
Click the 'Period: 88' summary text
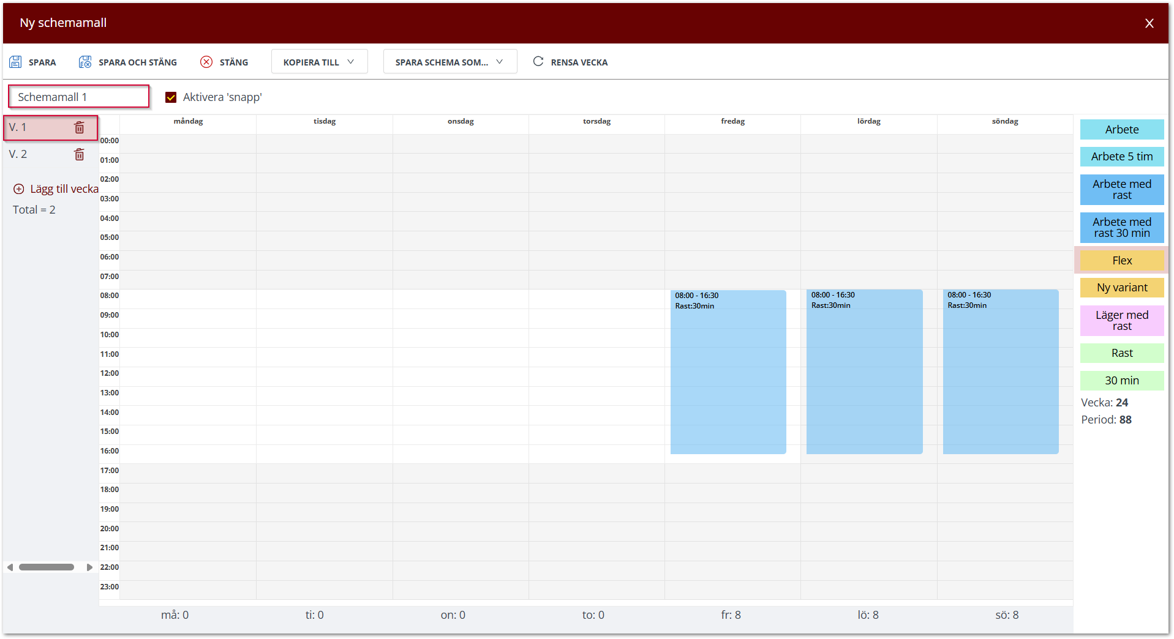pyautogui.click(x=1106, y=420)
